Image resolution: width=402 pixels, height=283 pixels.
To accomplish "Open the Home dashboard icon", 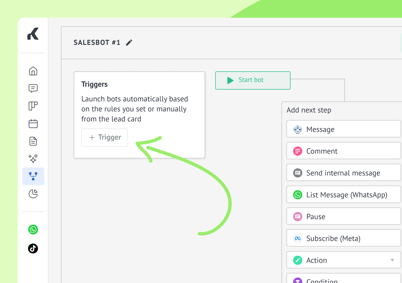I will pos(33,71).
